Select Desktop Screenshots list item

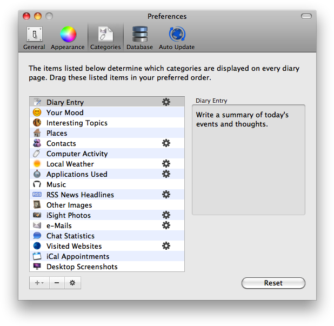[x=82, y=267]
